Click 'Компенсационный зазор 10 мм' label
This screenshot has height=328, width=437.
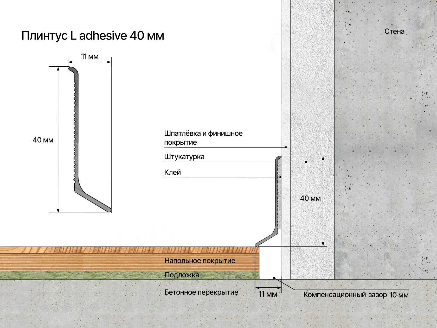tap(356, 295)
